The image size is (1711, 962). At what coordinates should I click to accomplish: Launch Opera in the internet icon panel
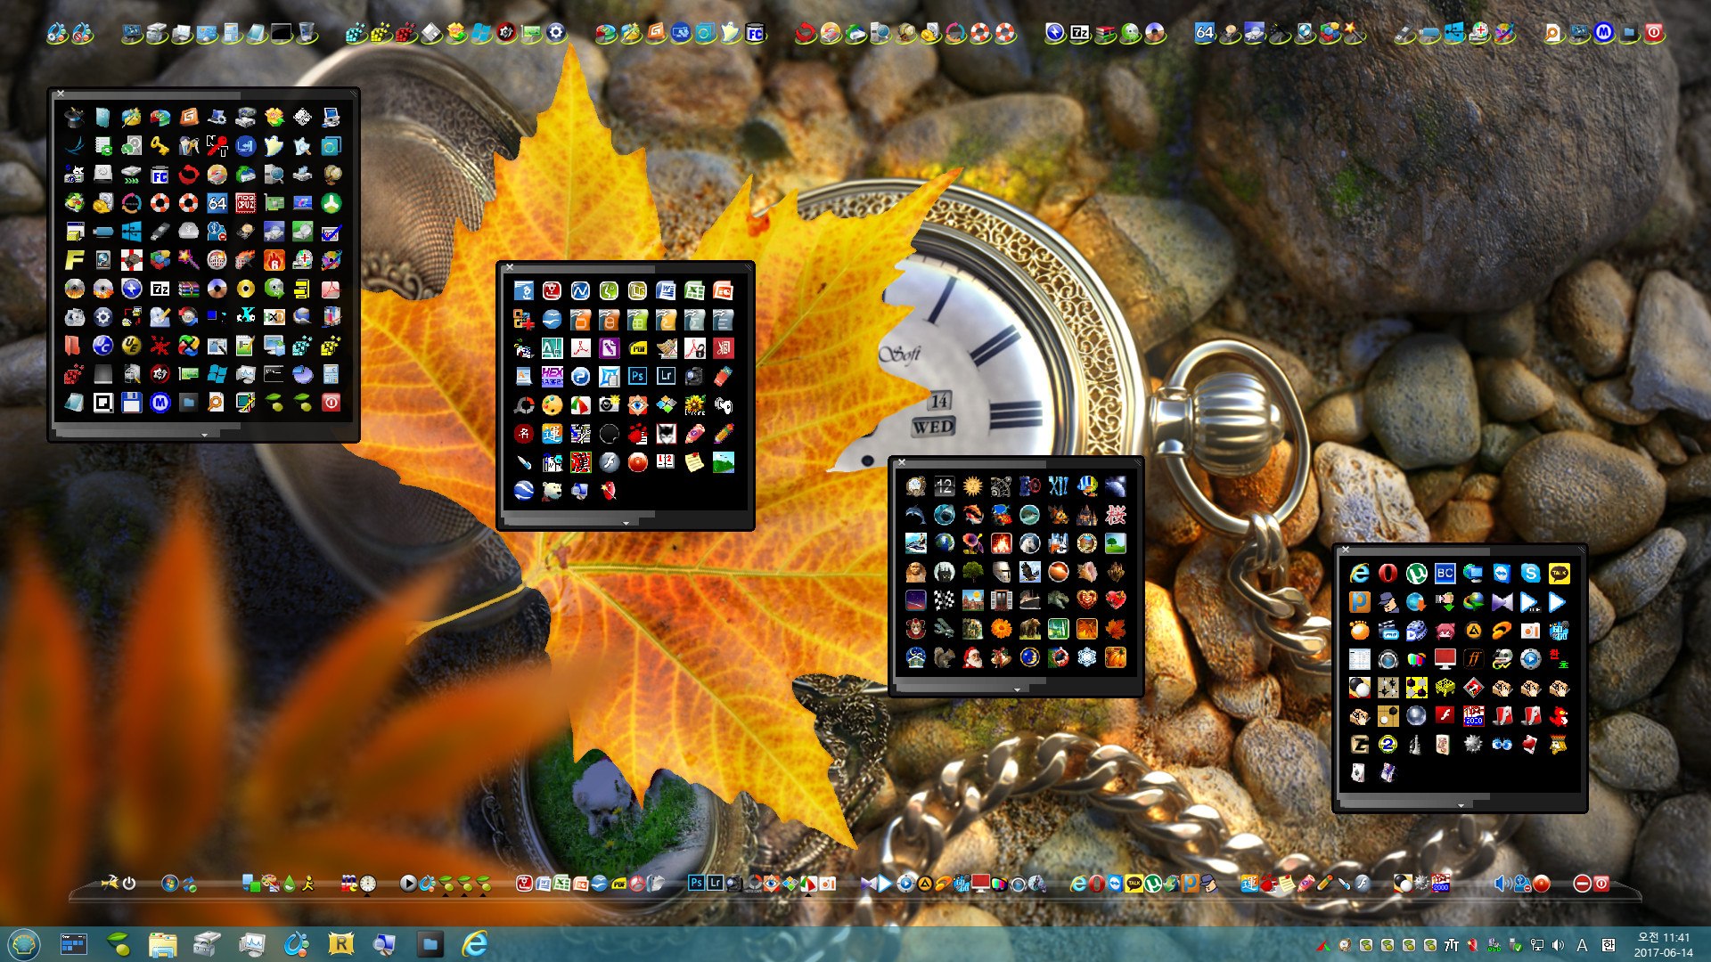[1388, 573]
